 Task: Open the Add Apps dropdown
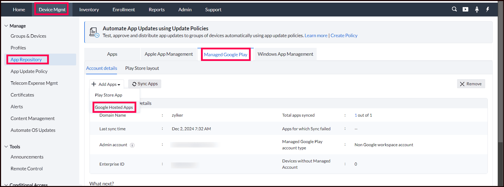107,84
